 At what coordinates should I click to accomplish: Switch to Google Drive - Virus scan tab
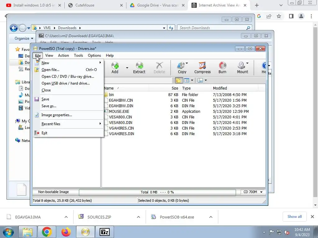click(157, 5)
